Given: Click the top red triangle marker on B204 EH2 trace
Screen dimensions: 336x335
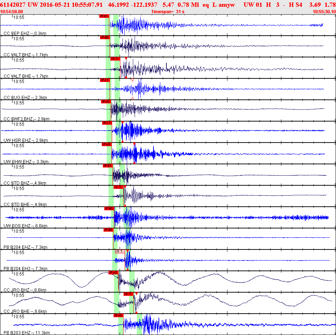Looking at the screenshot, I should [127, 251].
